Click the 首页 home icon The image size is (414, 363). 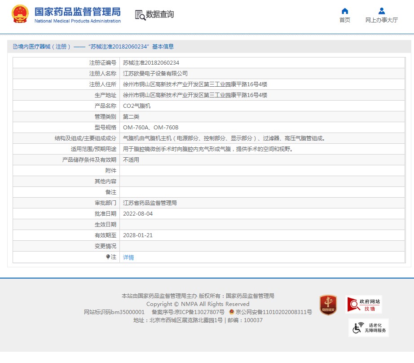[x=345, y=11]
